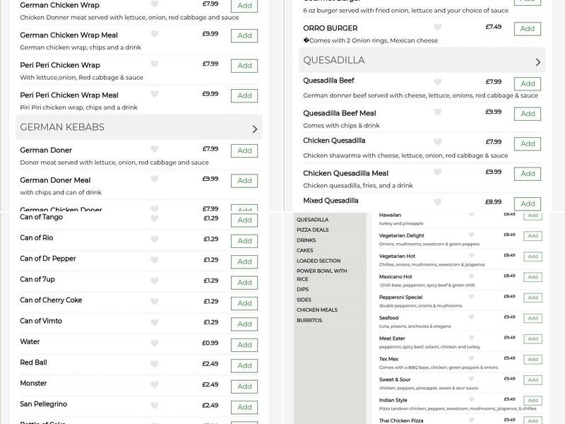Expand the QUESADILLA section chevron

click(x=538, y=61)
